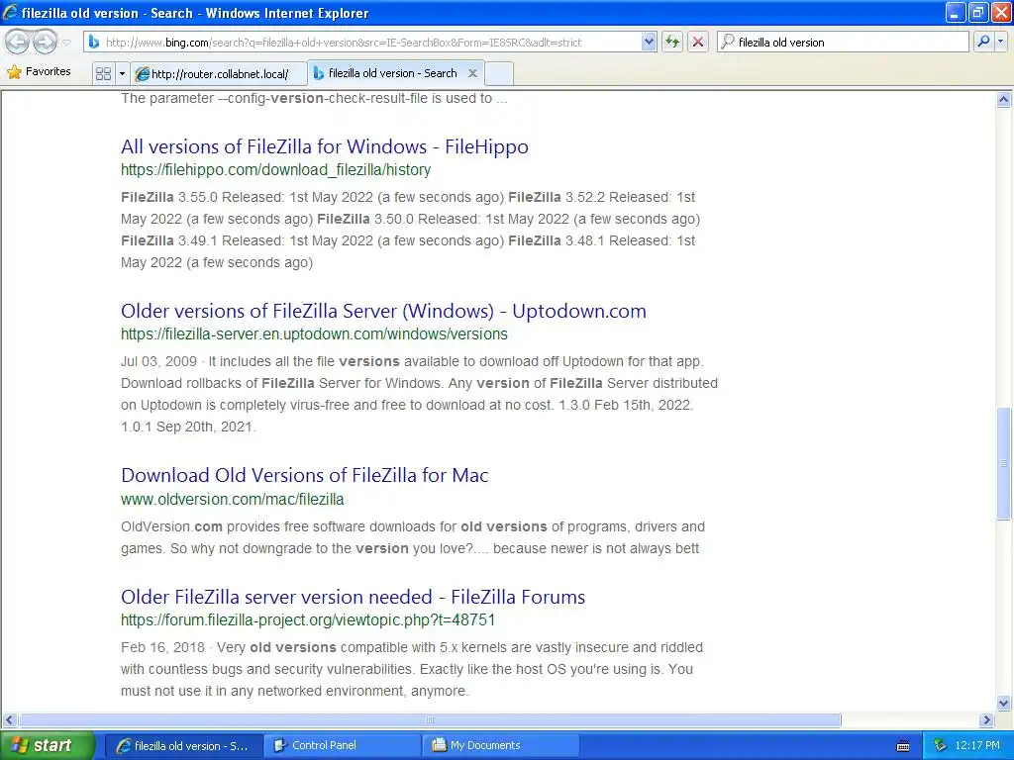The width and height of the screenshot is (1014, 760).
Task: Click the 12:17 PM clock
Action: (977, 745)
